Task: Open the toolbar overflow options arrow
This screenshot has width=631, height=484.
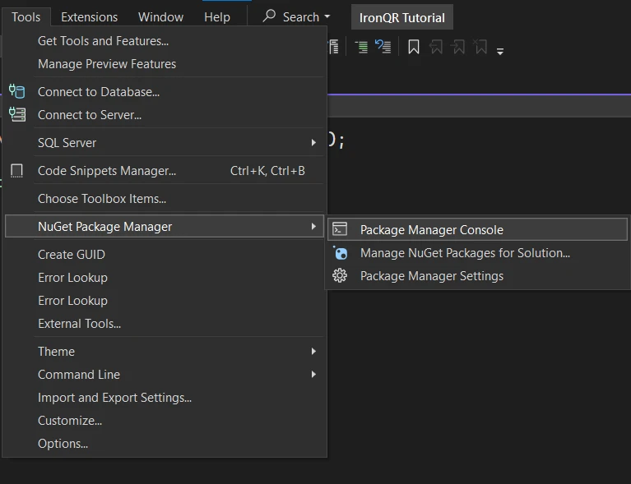Action: [x=500, y=51]
